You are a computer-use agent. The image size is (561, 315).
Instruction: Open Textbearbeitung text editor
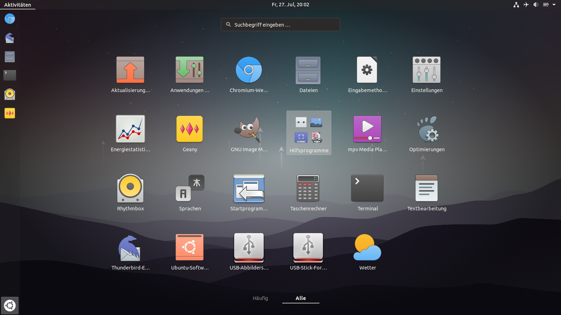click(426, 188)
